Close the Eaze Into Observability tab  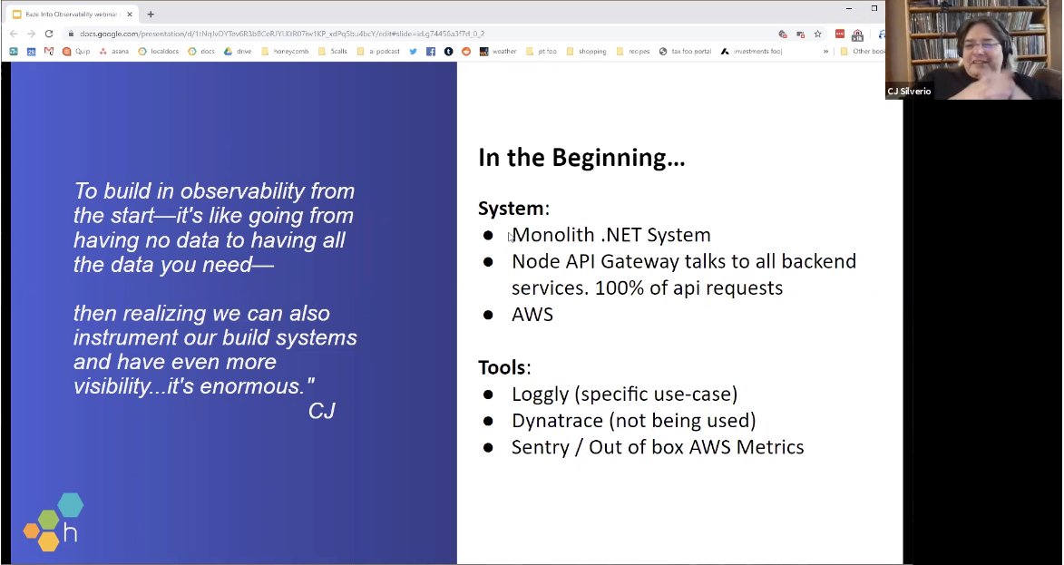coord(130,15)
